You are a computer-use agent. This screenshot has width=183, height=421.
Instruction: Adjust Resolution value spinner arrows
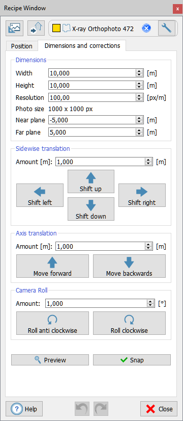click(139, 97)
